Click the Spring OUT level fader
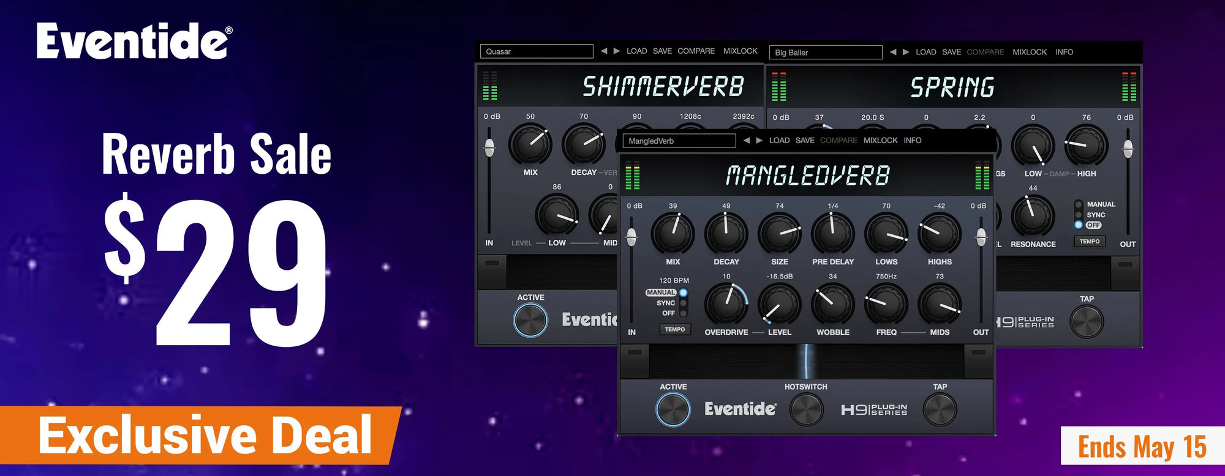Image resolution: width=1225 pixels, height=476 pixels. [1128, 148]
